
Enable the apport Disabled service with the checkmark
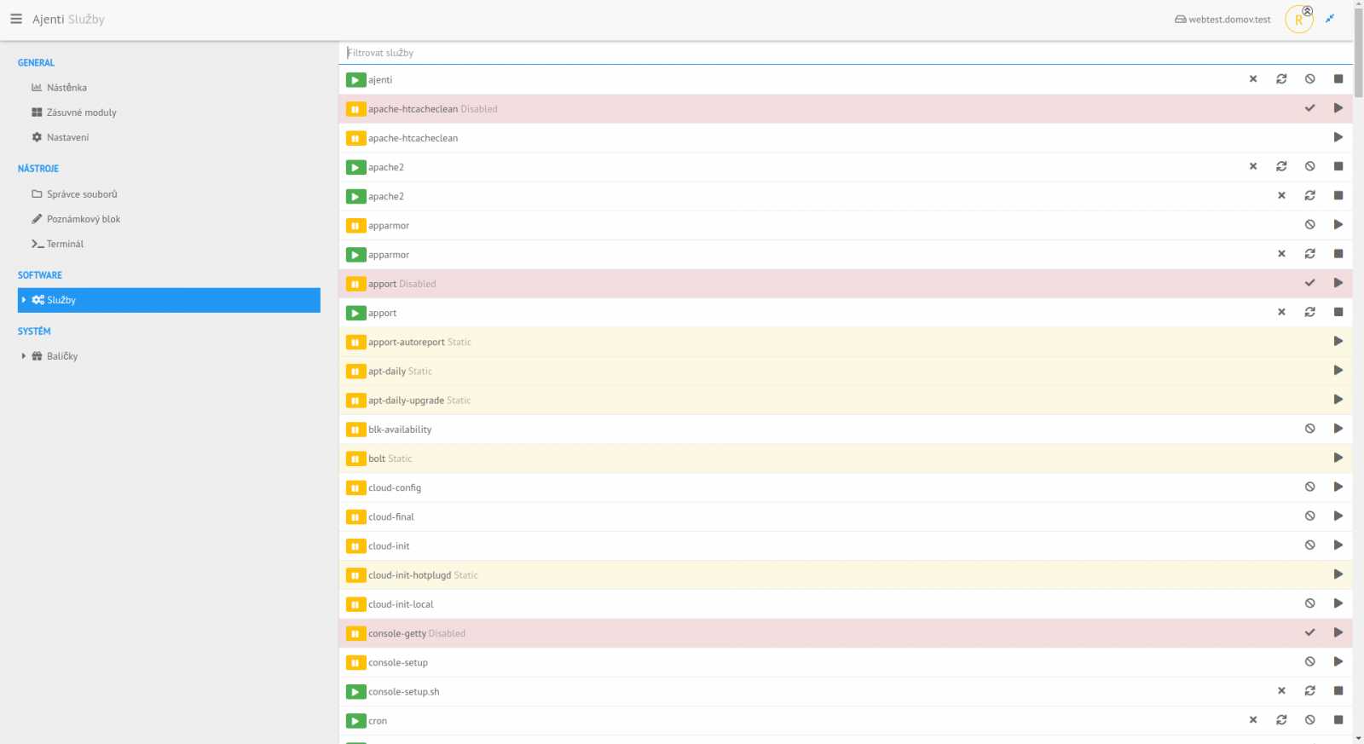click(x=1310, y=283)
